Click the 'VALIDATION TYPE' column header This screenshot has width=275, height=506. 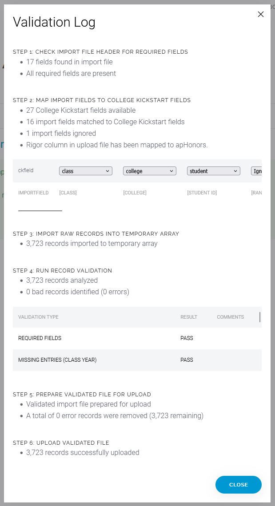[39, 317]
